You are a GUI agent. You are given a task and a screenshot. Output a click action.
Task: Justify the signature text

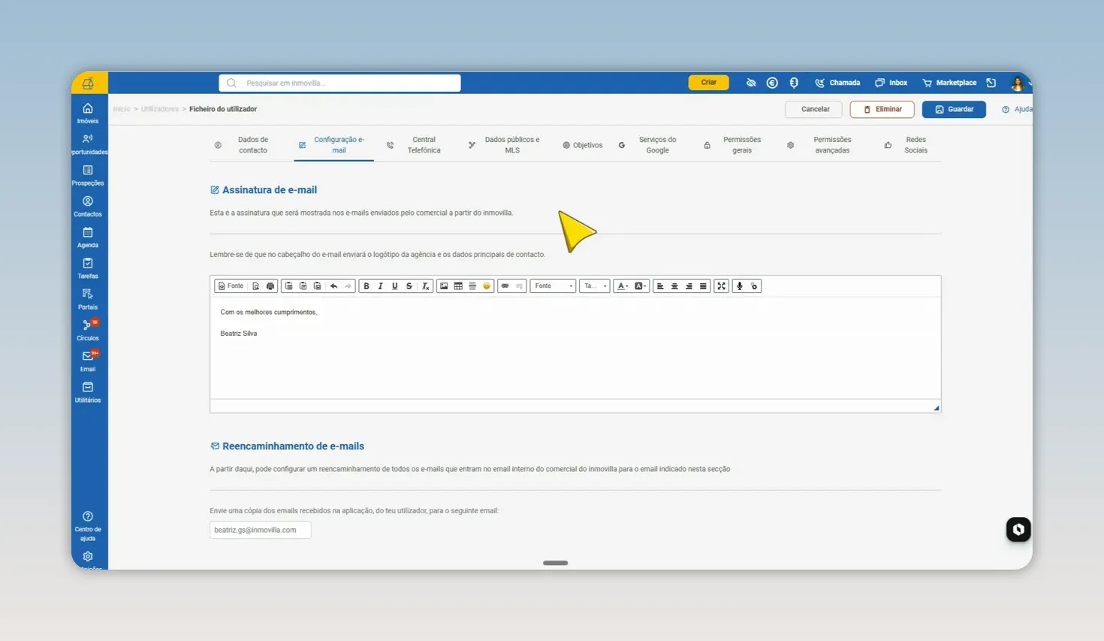(x=703, y=286)
